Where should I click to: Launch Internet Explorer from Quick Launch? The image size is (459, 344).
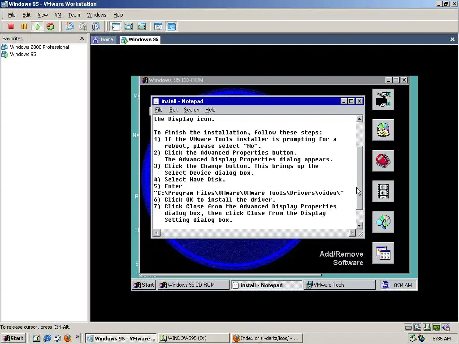pos(47,339)
